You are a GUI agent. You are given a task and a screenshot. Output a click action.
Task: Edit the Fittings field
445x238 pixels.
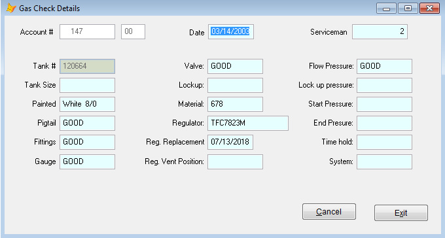click(x=87, y=142)
